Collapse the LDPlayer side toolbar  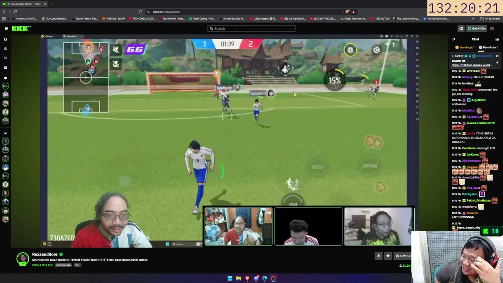tap(417, 36)
